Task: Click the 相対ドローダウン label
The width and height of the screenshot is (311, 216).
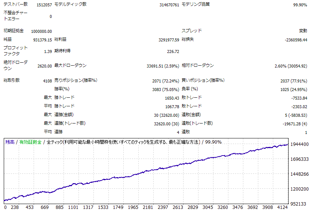Action: 198,66
